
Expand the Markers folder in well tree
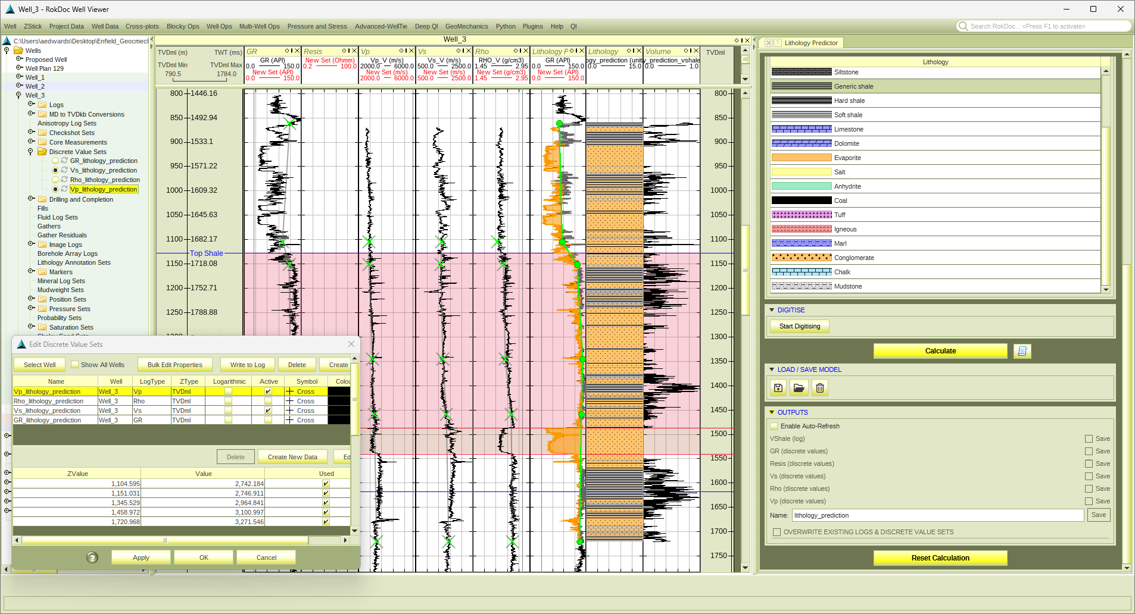click(x=32, y=271)
